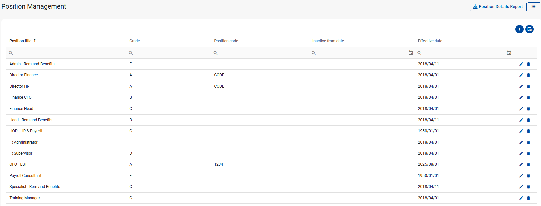The height and width of the screenshot is (206, 541).
Task: Sort by Effective date column header
Action: pos(430,41)
